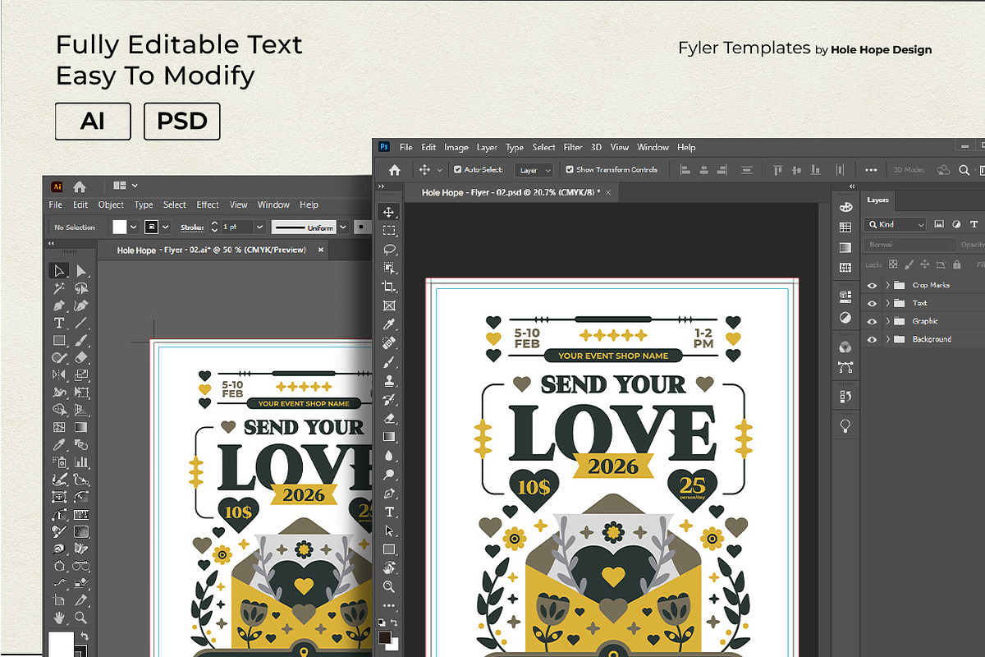
Task: Close the Flyer - 02.psd document tab
Action: coord(608,192)
